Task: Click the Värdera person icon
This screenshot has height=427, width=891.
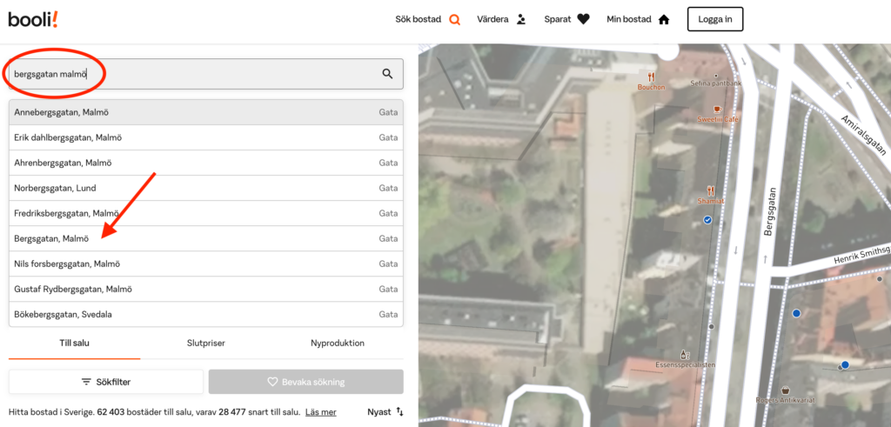Action: (521, 19)
